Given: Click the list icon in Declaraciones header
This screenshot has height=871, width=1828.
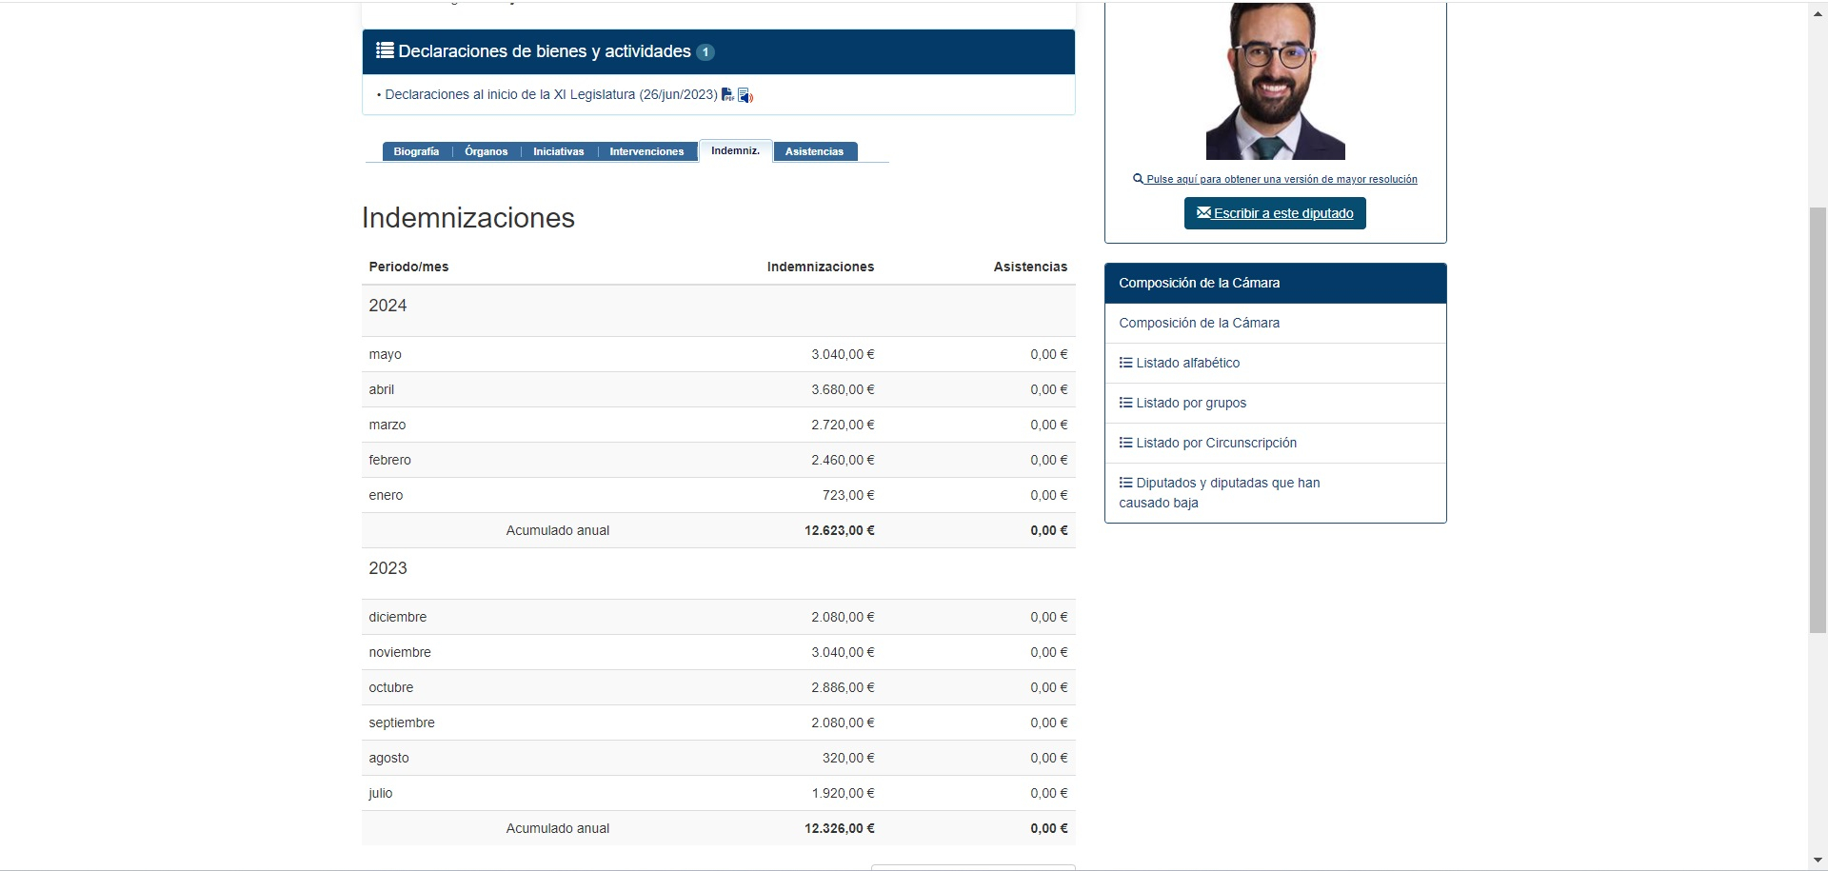Looking at the screenshot, I should click(x=385, y=50).
